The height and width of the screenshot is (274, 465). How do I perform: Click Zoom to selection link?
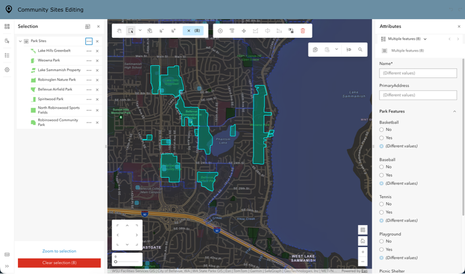pos(59,251)
